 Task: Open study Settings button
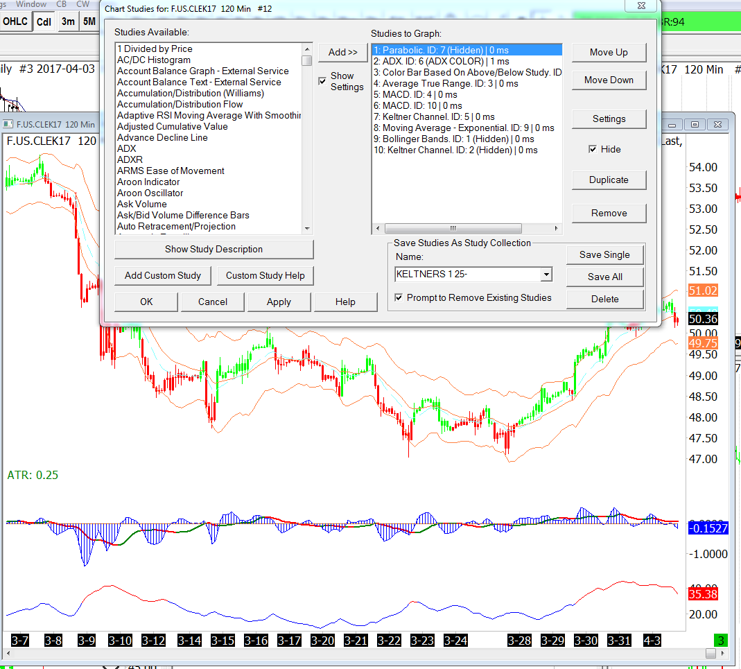pyautogui.click(x=609, y=119)
